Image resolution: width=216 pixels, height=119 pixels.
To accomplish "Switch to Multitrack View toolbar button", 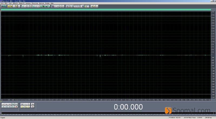I will click(x=4, y=6).
